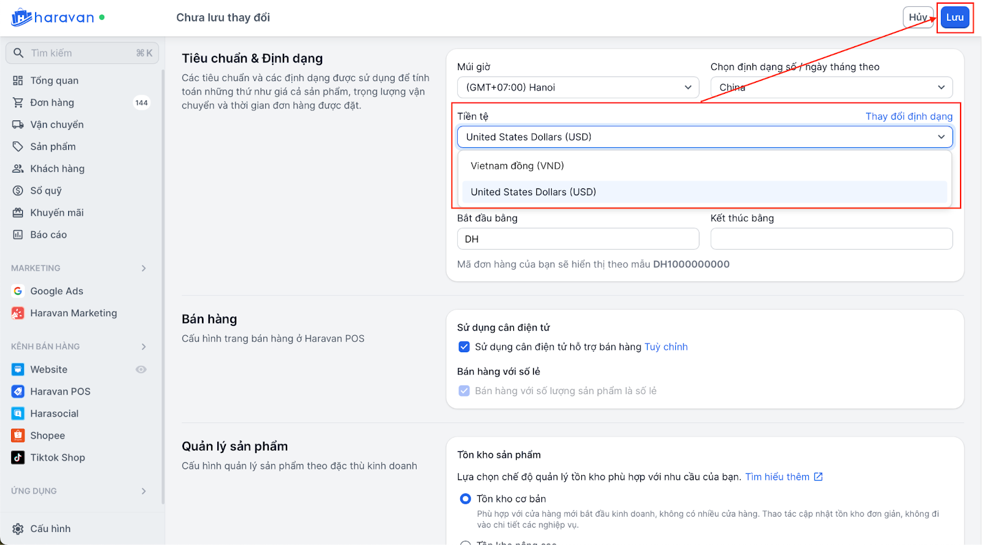Choose United States Dollars (USD) option
The image size is (982, 545).
[705, 192]
